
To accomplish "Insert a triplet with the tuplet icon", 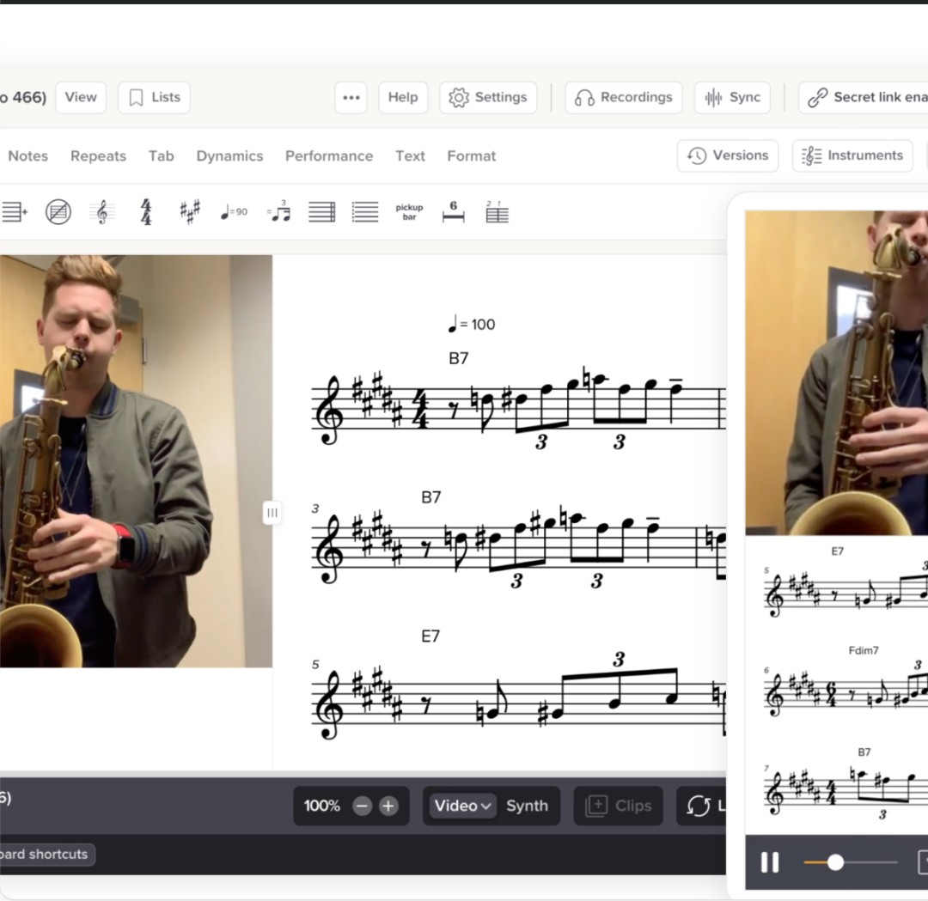I will click(277, 211).
